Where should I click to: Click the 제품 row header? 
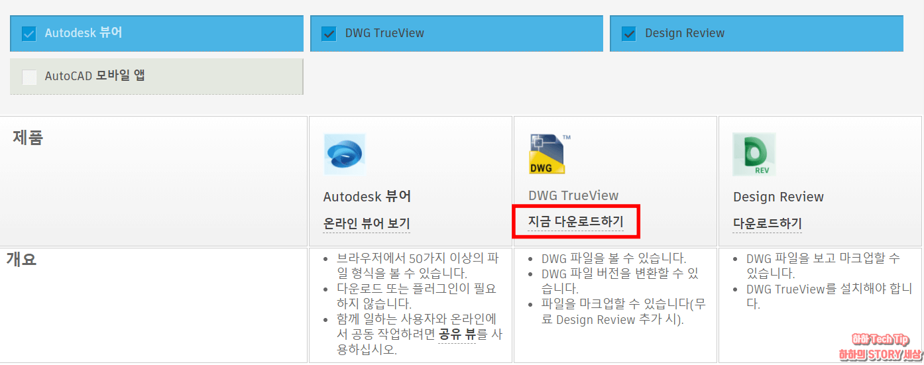pos(27,138)
